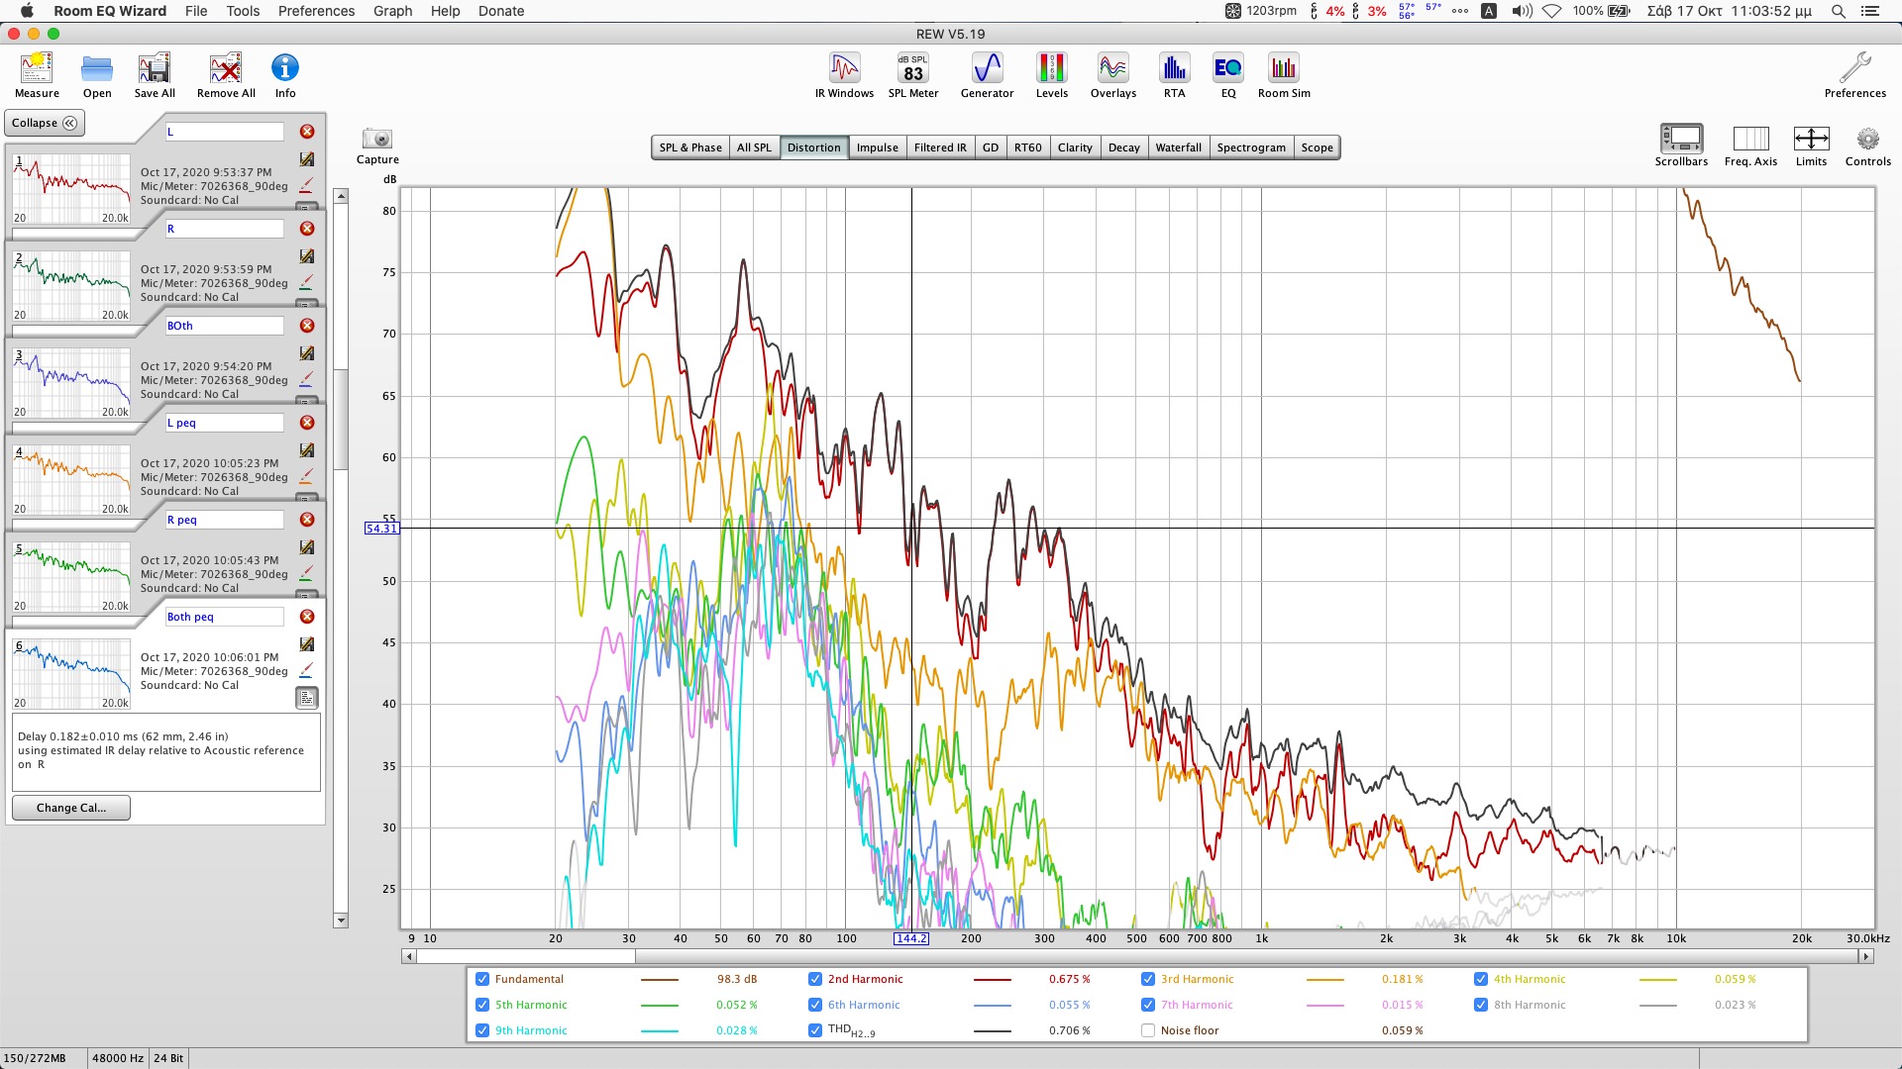
Task: Click the 2nd Harmonic red color line
Action: [x=992, y=980]
